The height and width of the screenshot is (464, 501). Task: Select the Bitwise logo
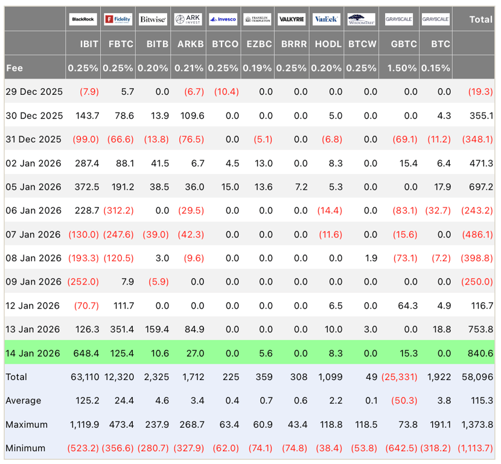click(153, 19)
